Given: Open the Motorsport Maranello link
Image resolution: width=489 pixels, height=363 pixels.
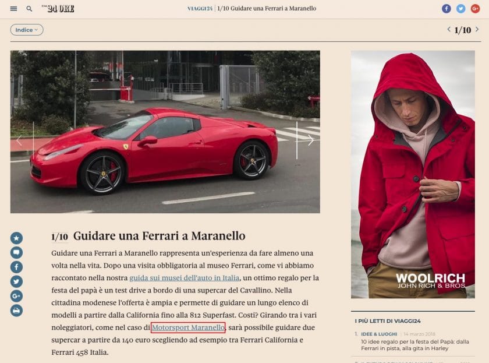Looking at the screenshot, I should click(x=188, y=327).
